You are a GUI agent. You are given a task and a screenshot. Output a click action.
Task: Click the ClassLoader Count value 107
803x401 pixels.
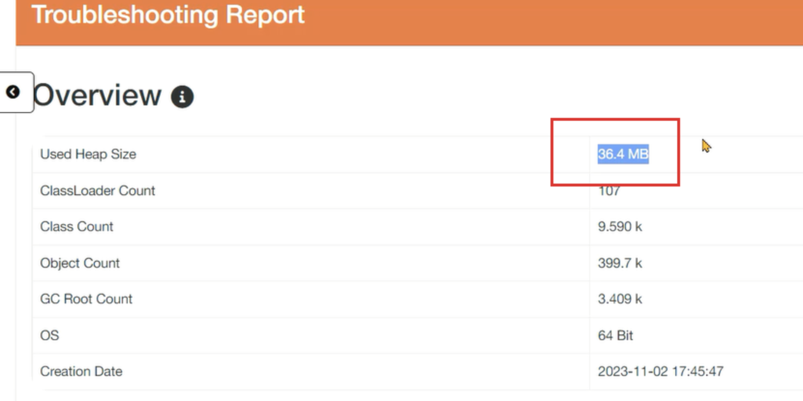click(x=609, y=191)
